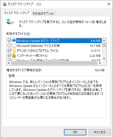Click the horizontal scrollbar right arrow
The width and height of the screenshot is (113, 138).
[100, 63]
